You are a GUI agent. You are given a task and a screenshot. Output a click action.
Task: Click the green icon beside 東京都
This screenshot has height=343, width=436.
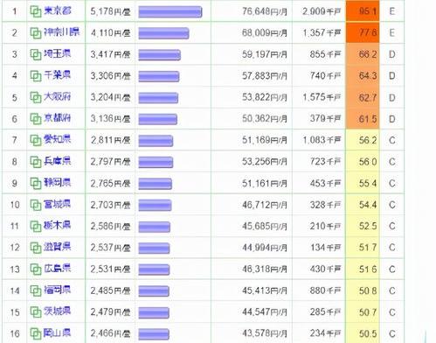coord(36,11)
